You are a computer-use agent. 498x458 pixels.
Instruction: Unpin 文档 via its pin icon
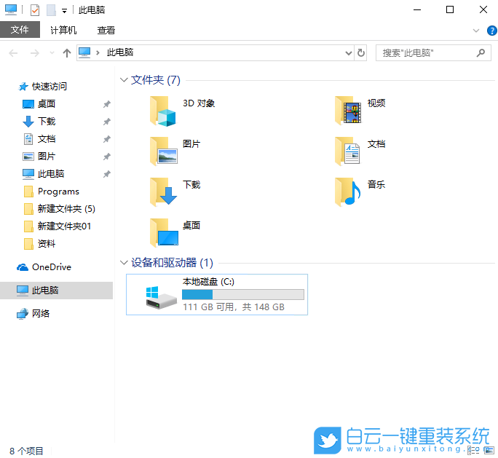tap(107, 139)
